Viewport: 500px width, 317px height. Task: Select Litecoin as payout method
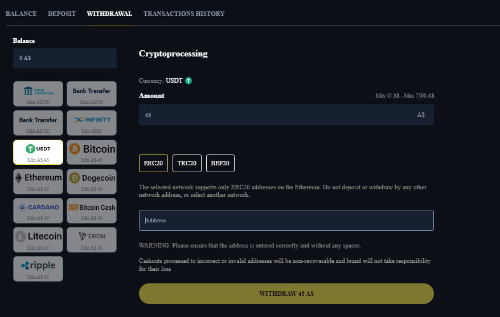[x=38, y=239]
